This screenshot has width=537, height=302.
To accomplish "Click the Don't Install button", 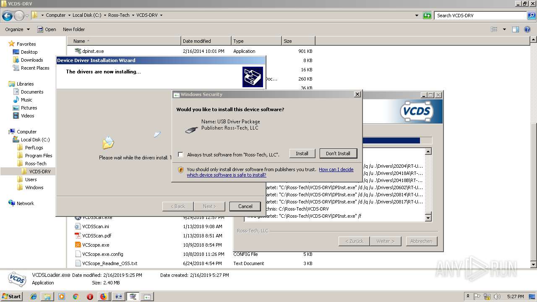I will 338,154.
